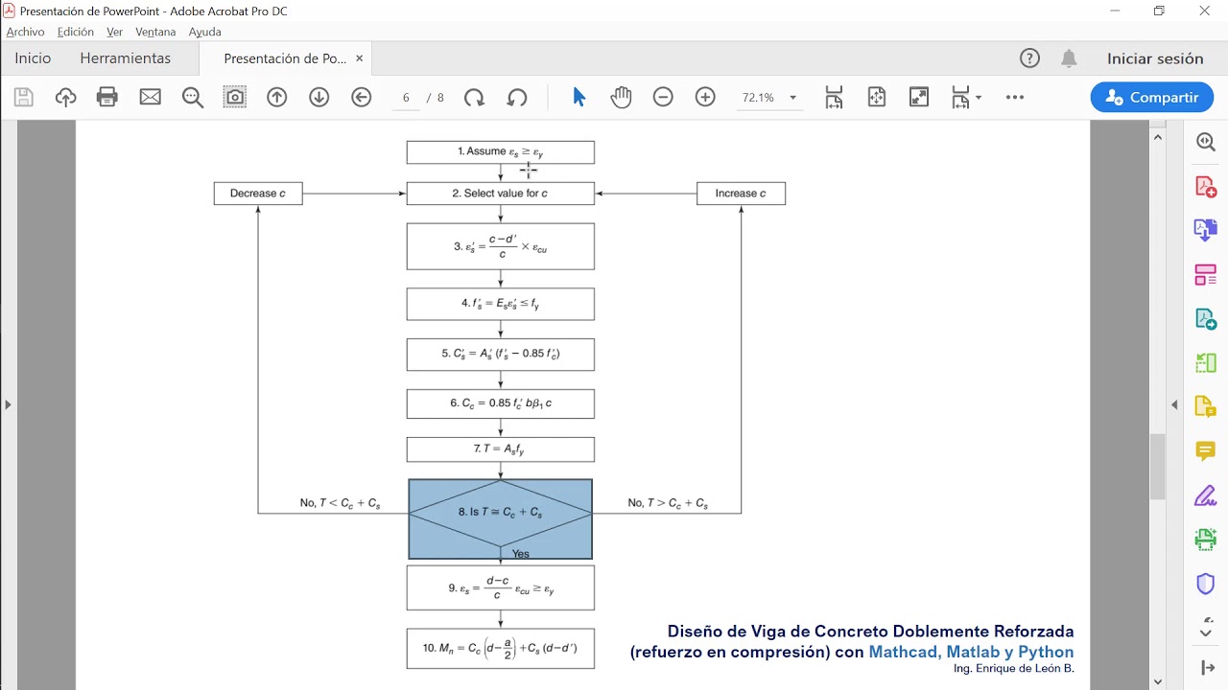Image resolution: width=1228 pixels, height=690 pixels.
Task: Open more tools ellipsis menu
Action: point(1015,97)
